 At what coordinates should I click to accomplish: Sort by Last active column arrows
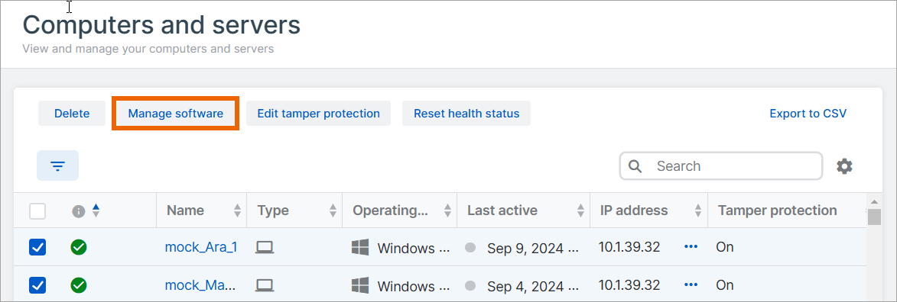pyautogui.click(x=580, y=210)
